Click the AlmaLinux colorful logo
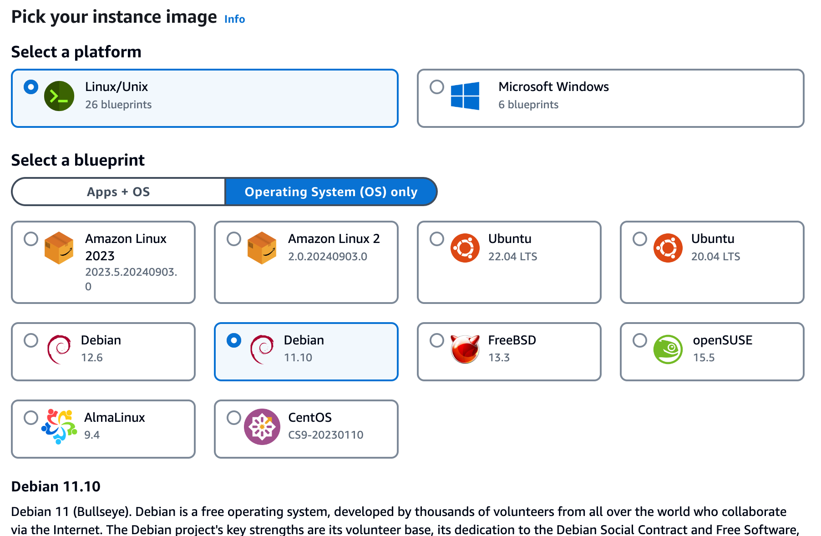821x536 pixels. (59, 427)
